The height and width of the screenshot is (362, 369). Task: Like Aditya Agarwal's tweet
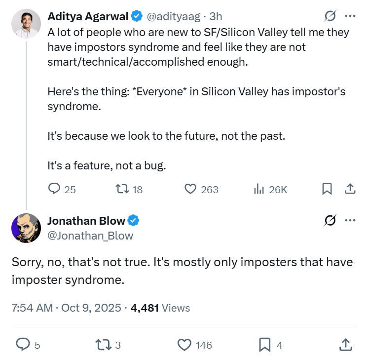[191, 189]
